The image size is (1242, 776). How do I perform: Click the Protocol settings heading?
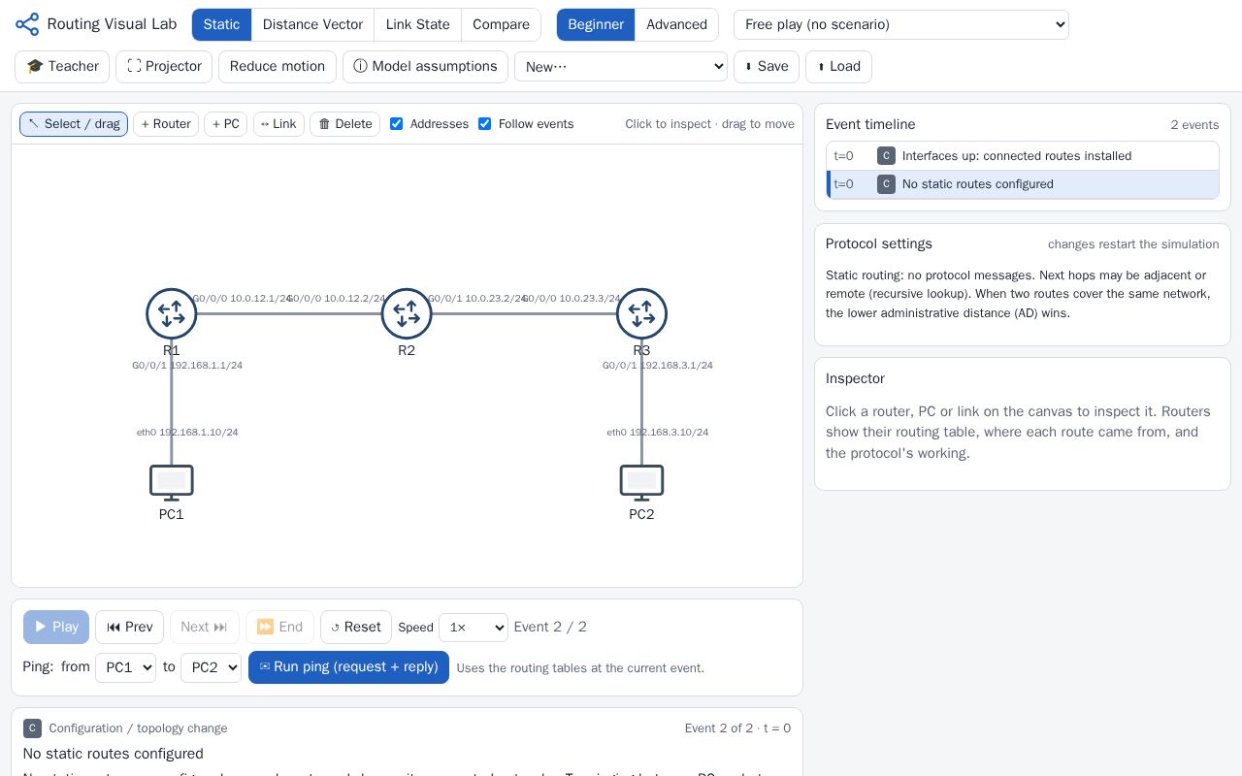879,243
